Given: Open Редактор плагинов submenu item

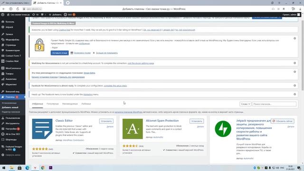Looking at the screenshot, I should coord(10,112).
